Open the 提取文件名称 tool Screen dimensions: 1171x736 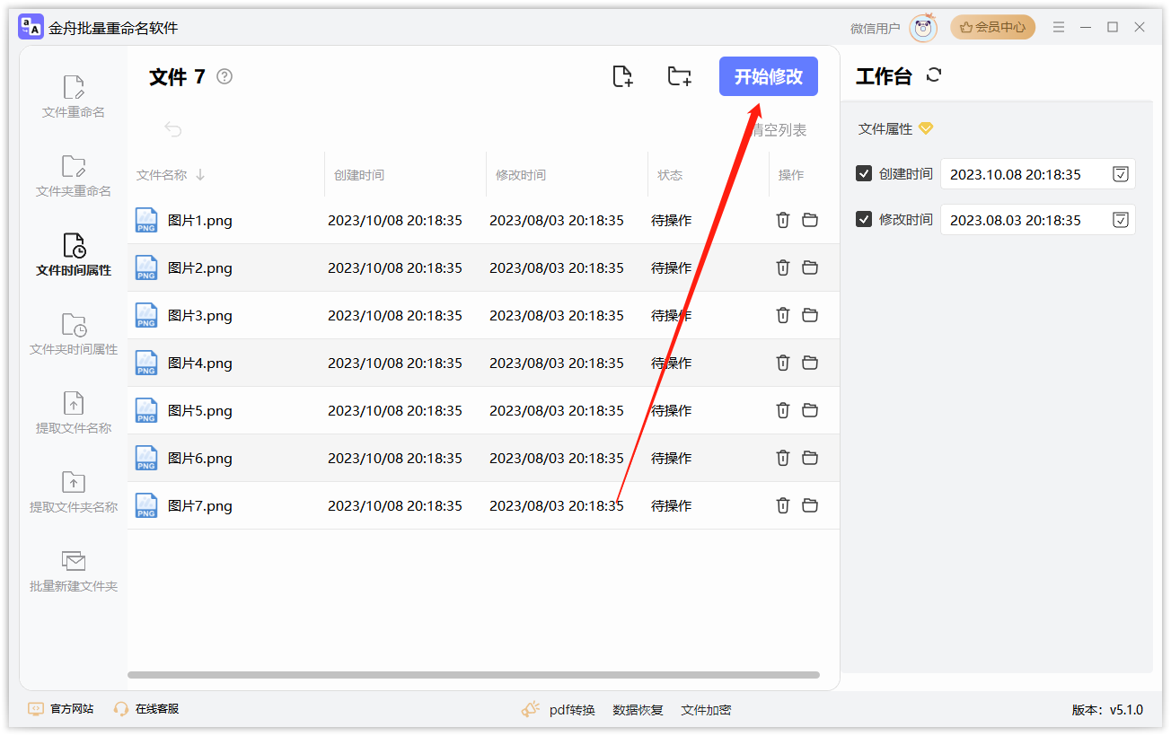[x=72, y=413]
